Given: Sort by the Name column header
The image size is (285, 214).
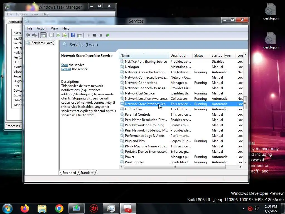Looking at the screenshot, I should [x=144, y=55].
